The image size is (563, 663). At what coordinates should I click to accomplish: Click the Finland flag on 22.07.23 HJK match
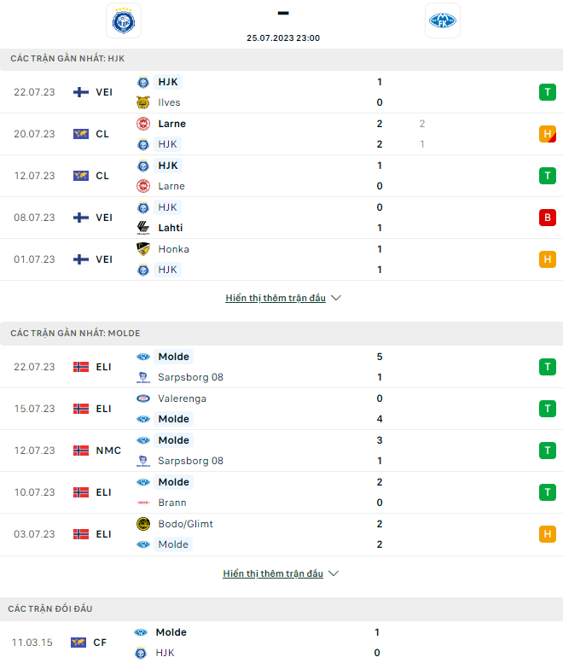pyautogui.click(x=81, y=92)
